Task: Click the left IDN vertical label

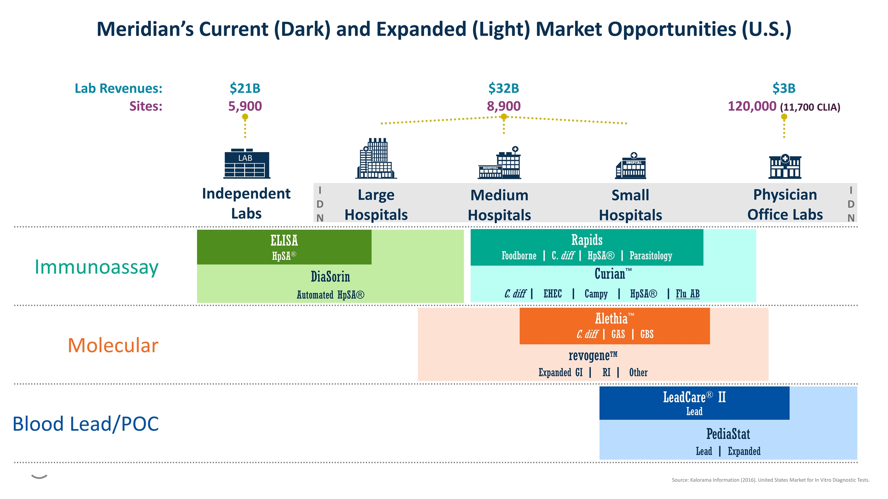Action: point(320,204)
